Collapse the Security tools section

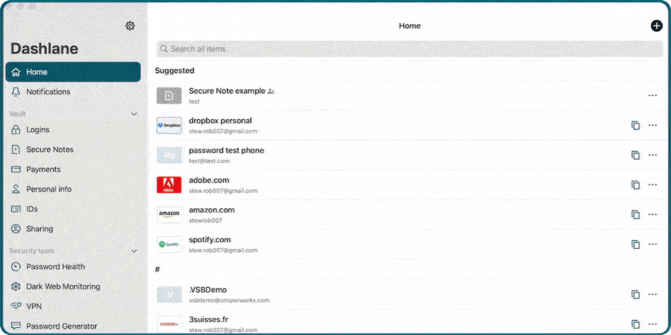134,251
